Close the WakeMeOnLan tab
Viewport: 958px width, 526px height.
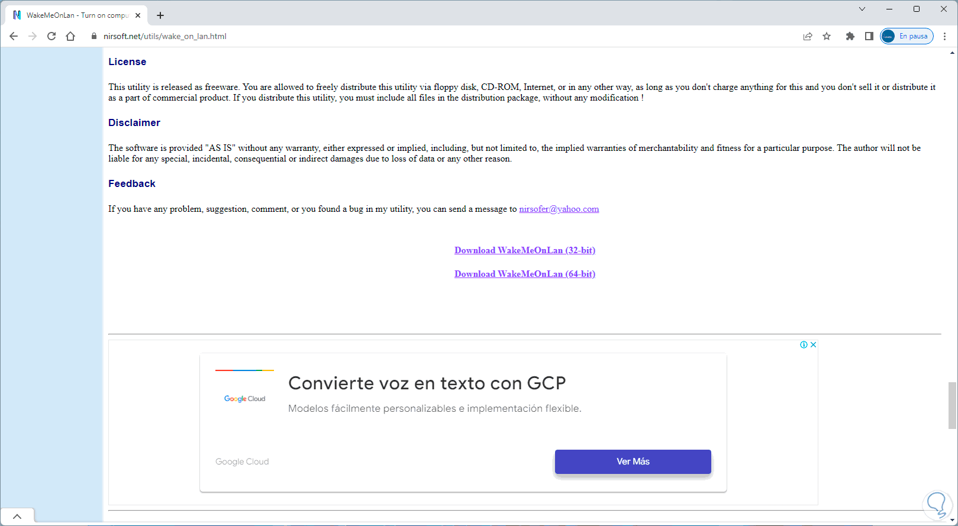click(x=138, y=15)
